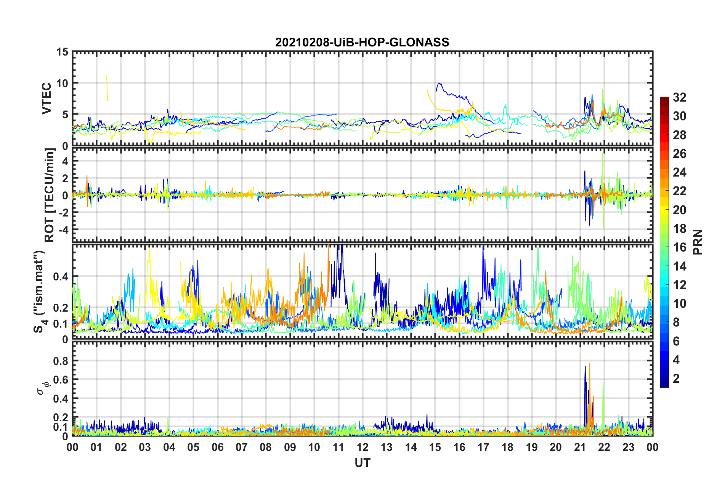Click VTEC axis tick label 5
This screenshot has height=484, width=725.
click(66, 115)
